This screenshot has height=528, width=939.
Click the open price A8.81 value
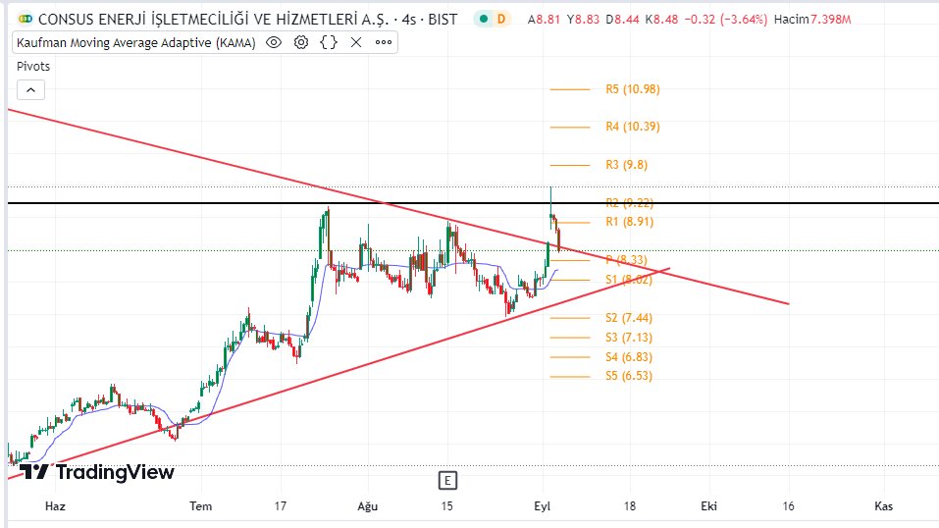544,20
